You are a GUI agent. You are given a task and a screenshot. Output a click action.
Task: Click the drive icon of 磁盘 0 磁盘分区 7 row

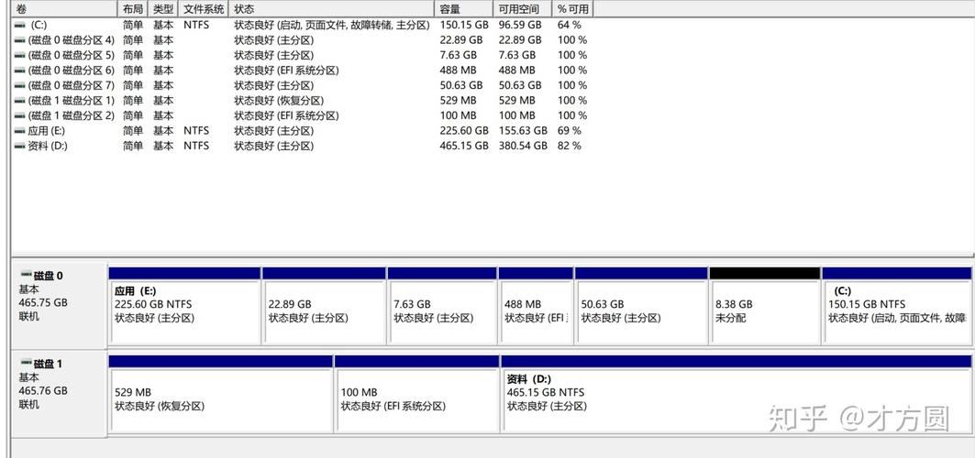[x=20, y=85]
